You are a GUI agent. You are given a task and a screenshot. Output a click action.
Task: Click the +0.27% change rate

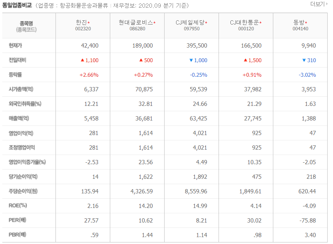pos(144,75)
